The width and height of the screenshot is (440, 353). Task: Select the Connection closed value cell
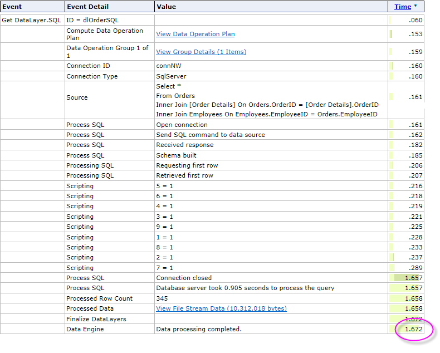184,278
